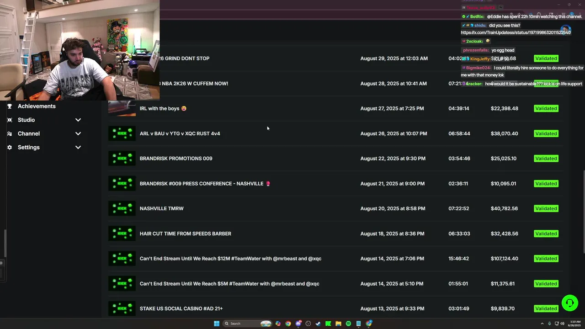Open the $12M #TeamWater stream thumbnail

[x=122, y=259]
